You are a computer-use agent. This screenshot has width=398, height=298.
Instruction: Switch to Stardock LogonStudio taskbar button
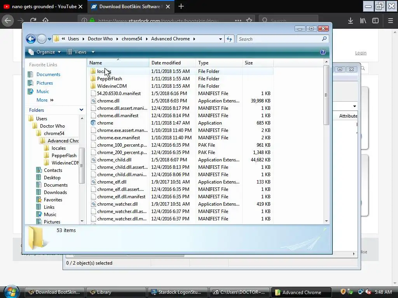pyautogui.click(x=178, y=292)
